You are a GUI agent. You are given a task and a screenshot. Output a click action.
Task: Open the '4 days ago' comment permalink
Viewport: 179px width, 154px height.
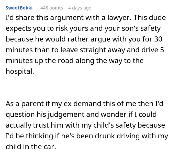(x=80, y=8)
